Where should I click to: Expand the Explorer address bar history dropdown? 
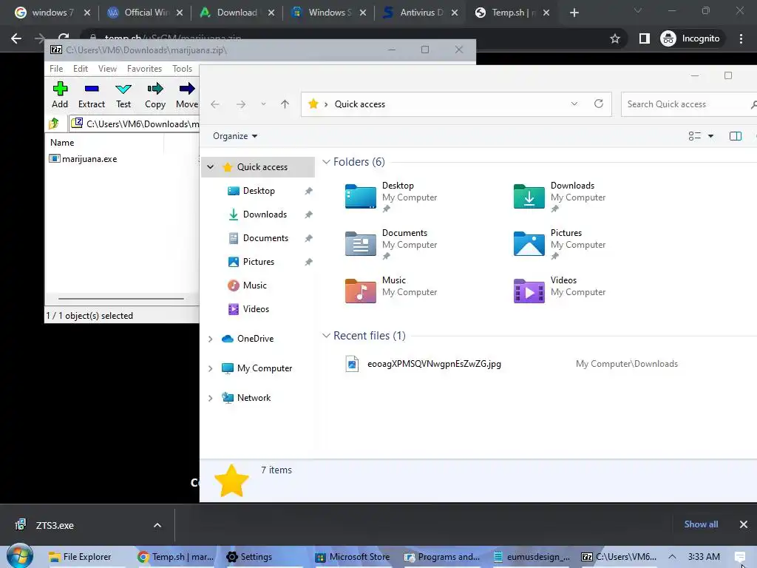pos(574,104)
